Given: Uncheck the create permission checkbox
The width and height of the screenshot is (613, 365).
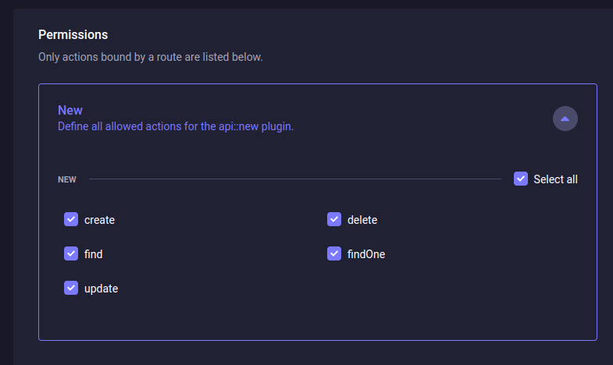Looking at the screenshot, I should 71,220.
